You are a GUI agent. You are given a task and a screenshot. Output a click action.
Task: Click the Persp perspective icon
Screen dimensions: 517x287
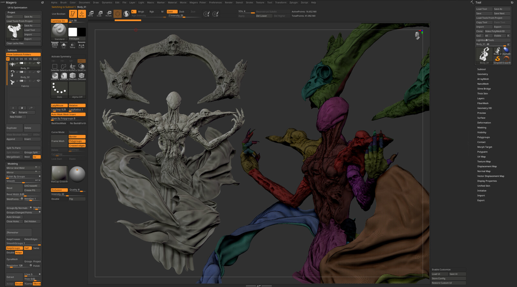coord(55,45)
